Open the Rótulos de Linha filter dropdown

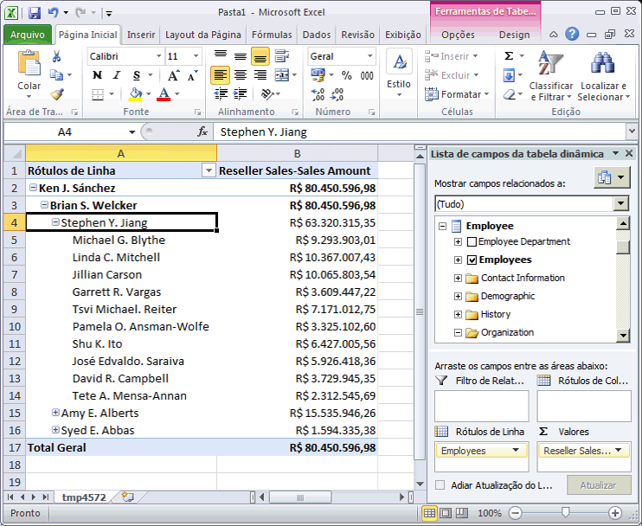point(208,170)
